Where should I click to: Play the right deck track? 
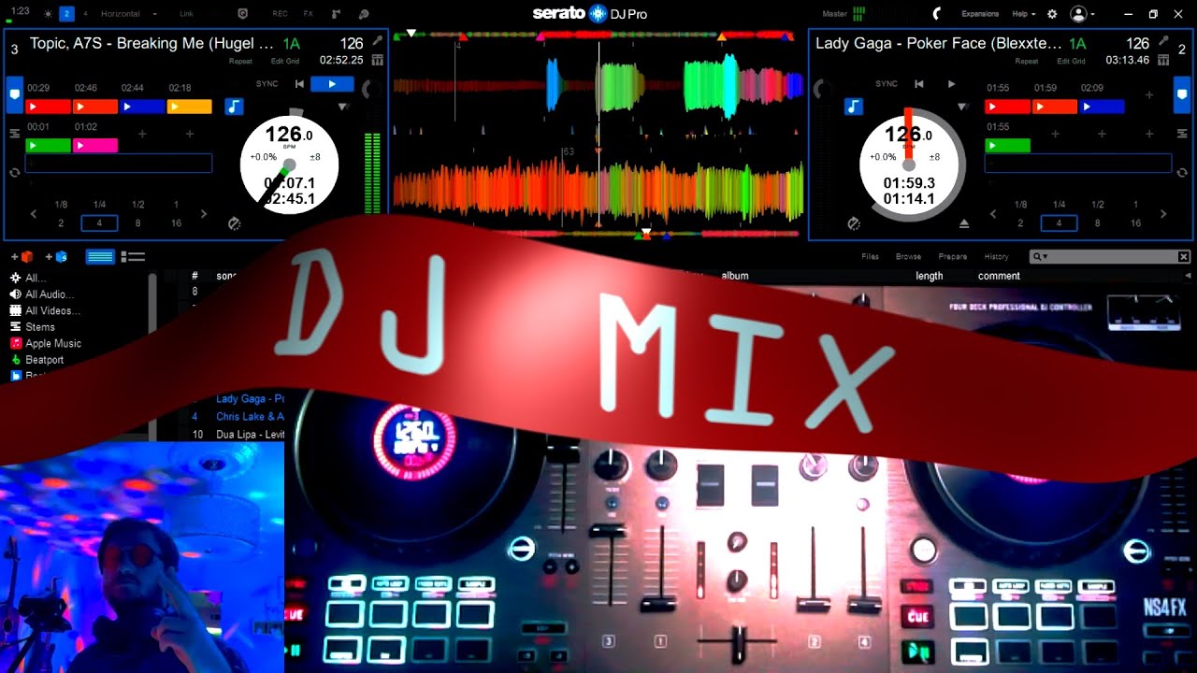(x=951, y=84)
